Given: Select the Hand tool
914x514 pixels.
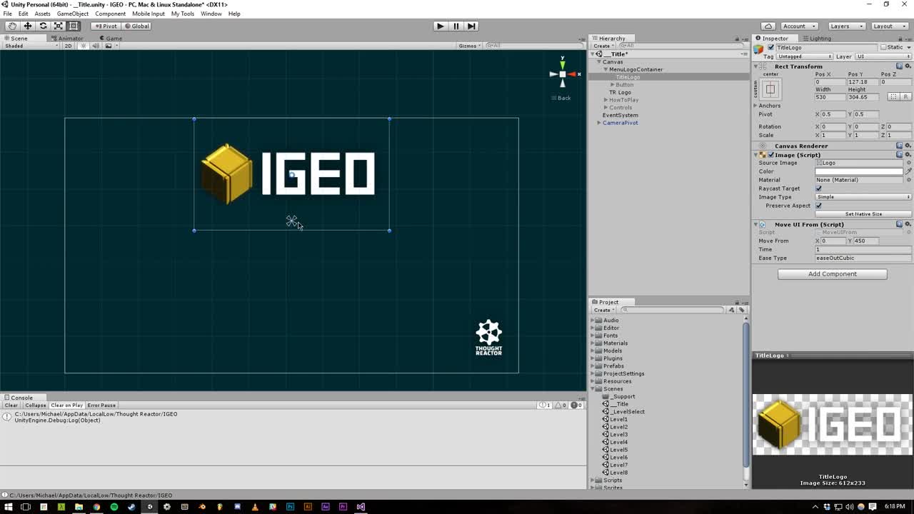Looking at the screenshot, I should tap(12, 26).
